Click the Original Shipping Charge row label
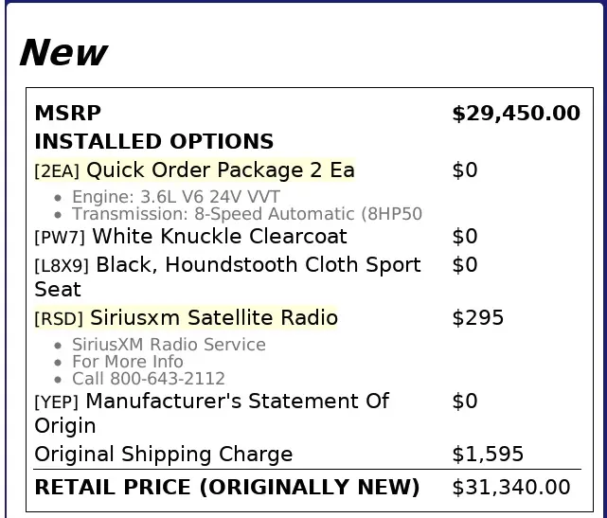 coord(164,455)
